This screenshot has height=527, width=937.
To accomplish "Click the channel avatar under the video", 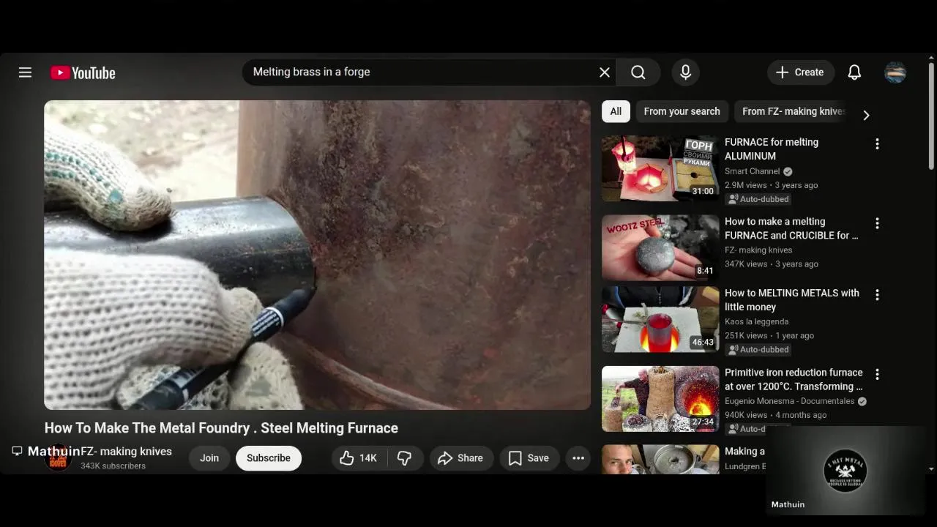I will [x=58, y=458].
